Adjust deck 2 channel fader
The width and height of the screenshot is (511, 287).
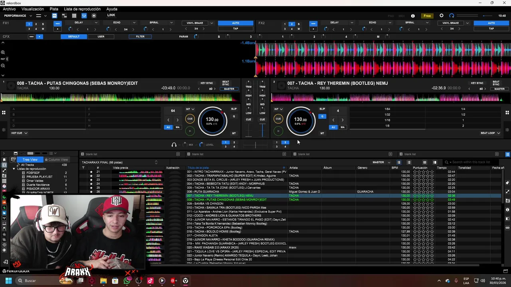click(x=262, y=130)
